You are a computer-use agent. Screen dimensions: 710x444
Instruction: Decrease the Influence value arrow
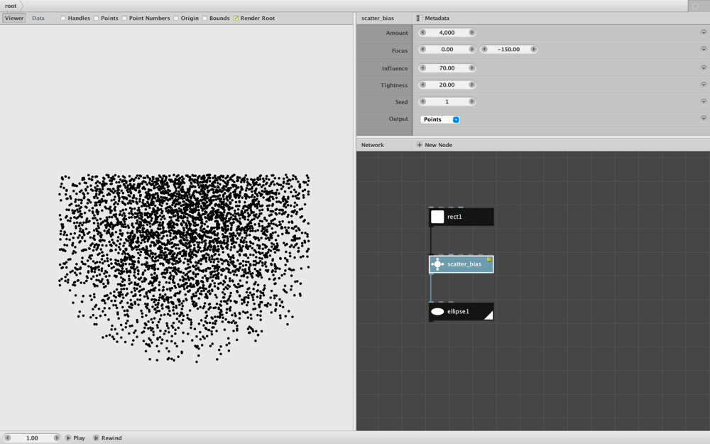422,68
